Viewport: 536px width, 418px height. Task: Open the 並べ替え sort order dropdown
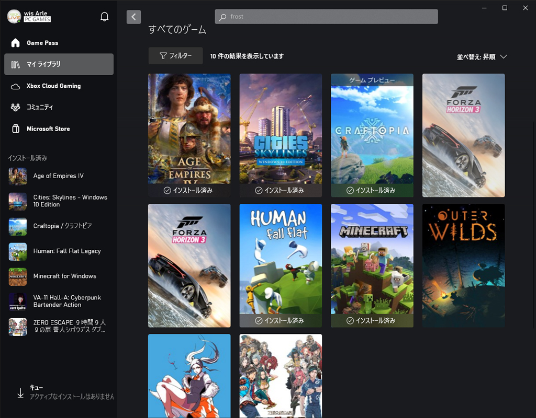(x=481, y=55)
